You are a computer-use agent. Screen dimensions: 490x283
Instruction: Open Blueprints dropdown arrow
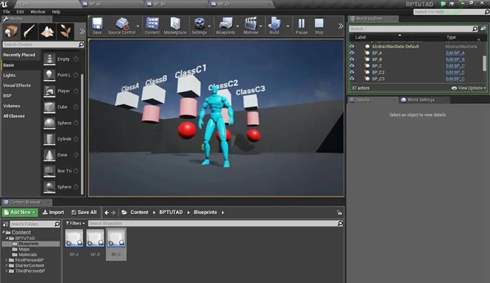(x=237, y=26)
